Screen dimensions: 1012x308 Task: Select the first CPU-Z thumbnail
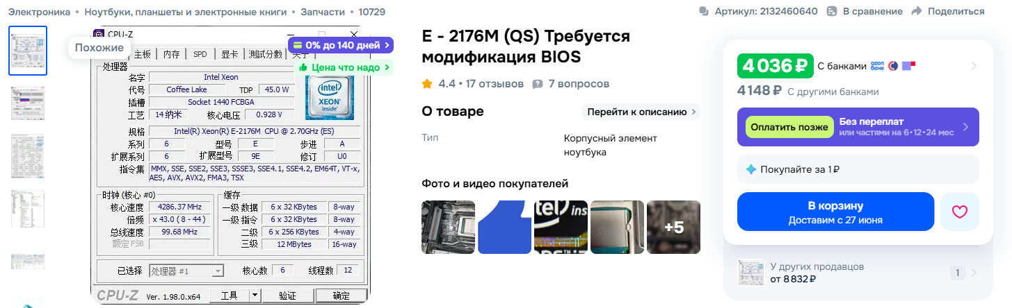coord(28,51)
